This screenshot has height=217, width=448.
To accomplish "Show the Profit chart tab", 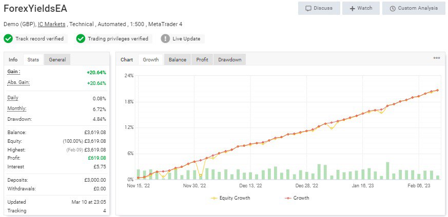I will point(202,60).
